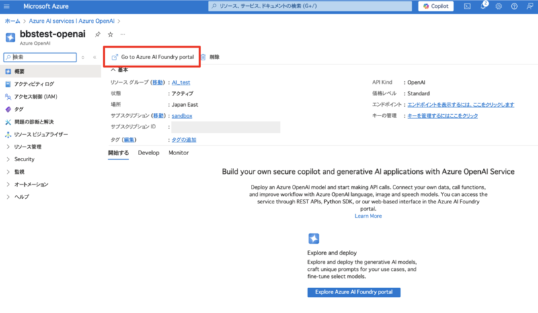
Task: Open the Azure portal hamburger menu
Action: tap(7, 6)
